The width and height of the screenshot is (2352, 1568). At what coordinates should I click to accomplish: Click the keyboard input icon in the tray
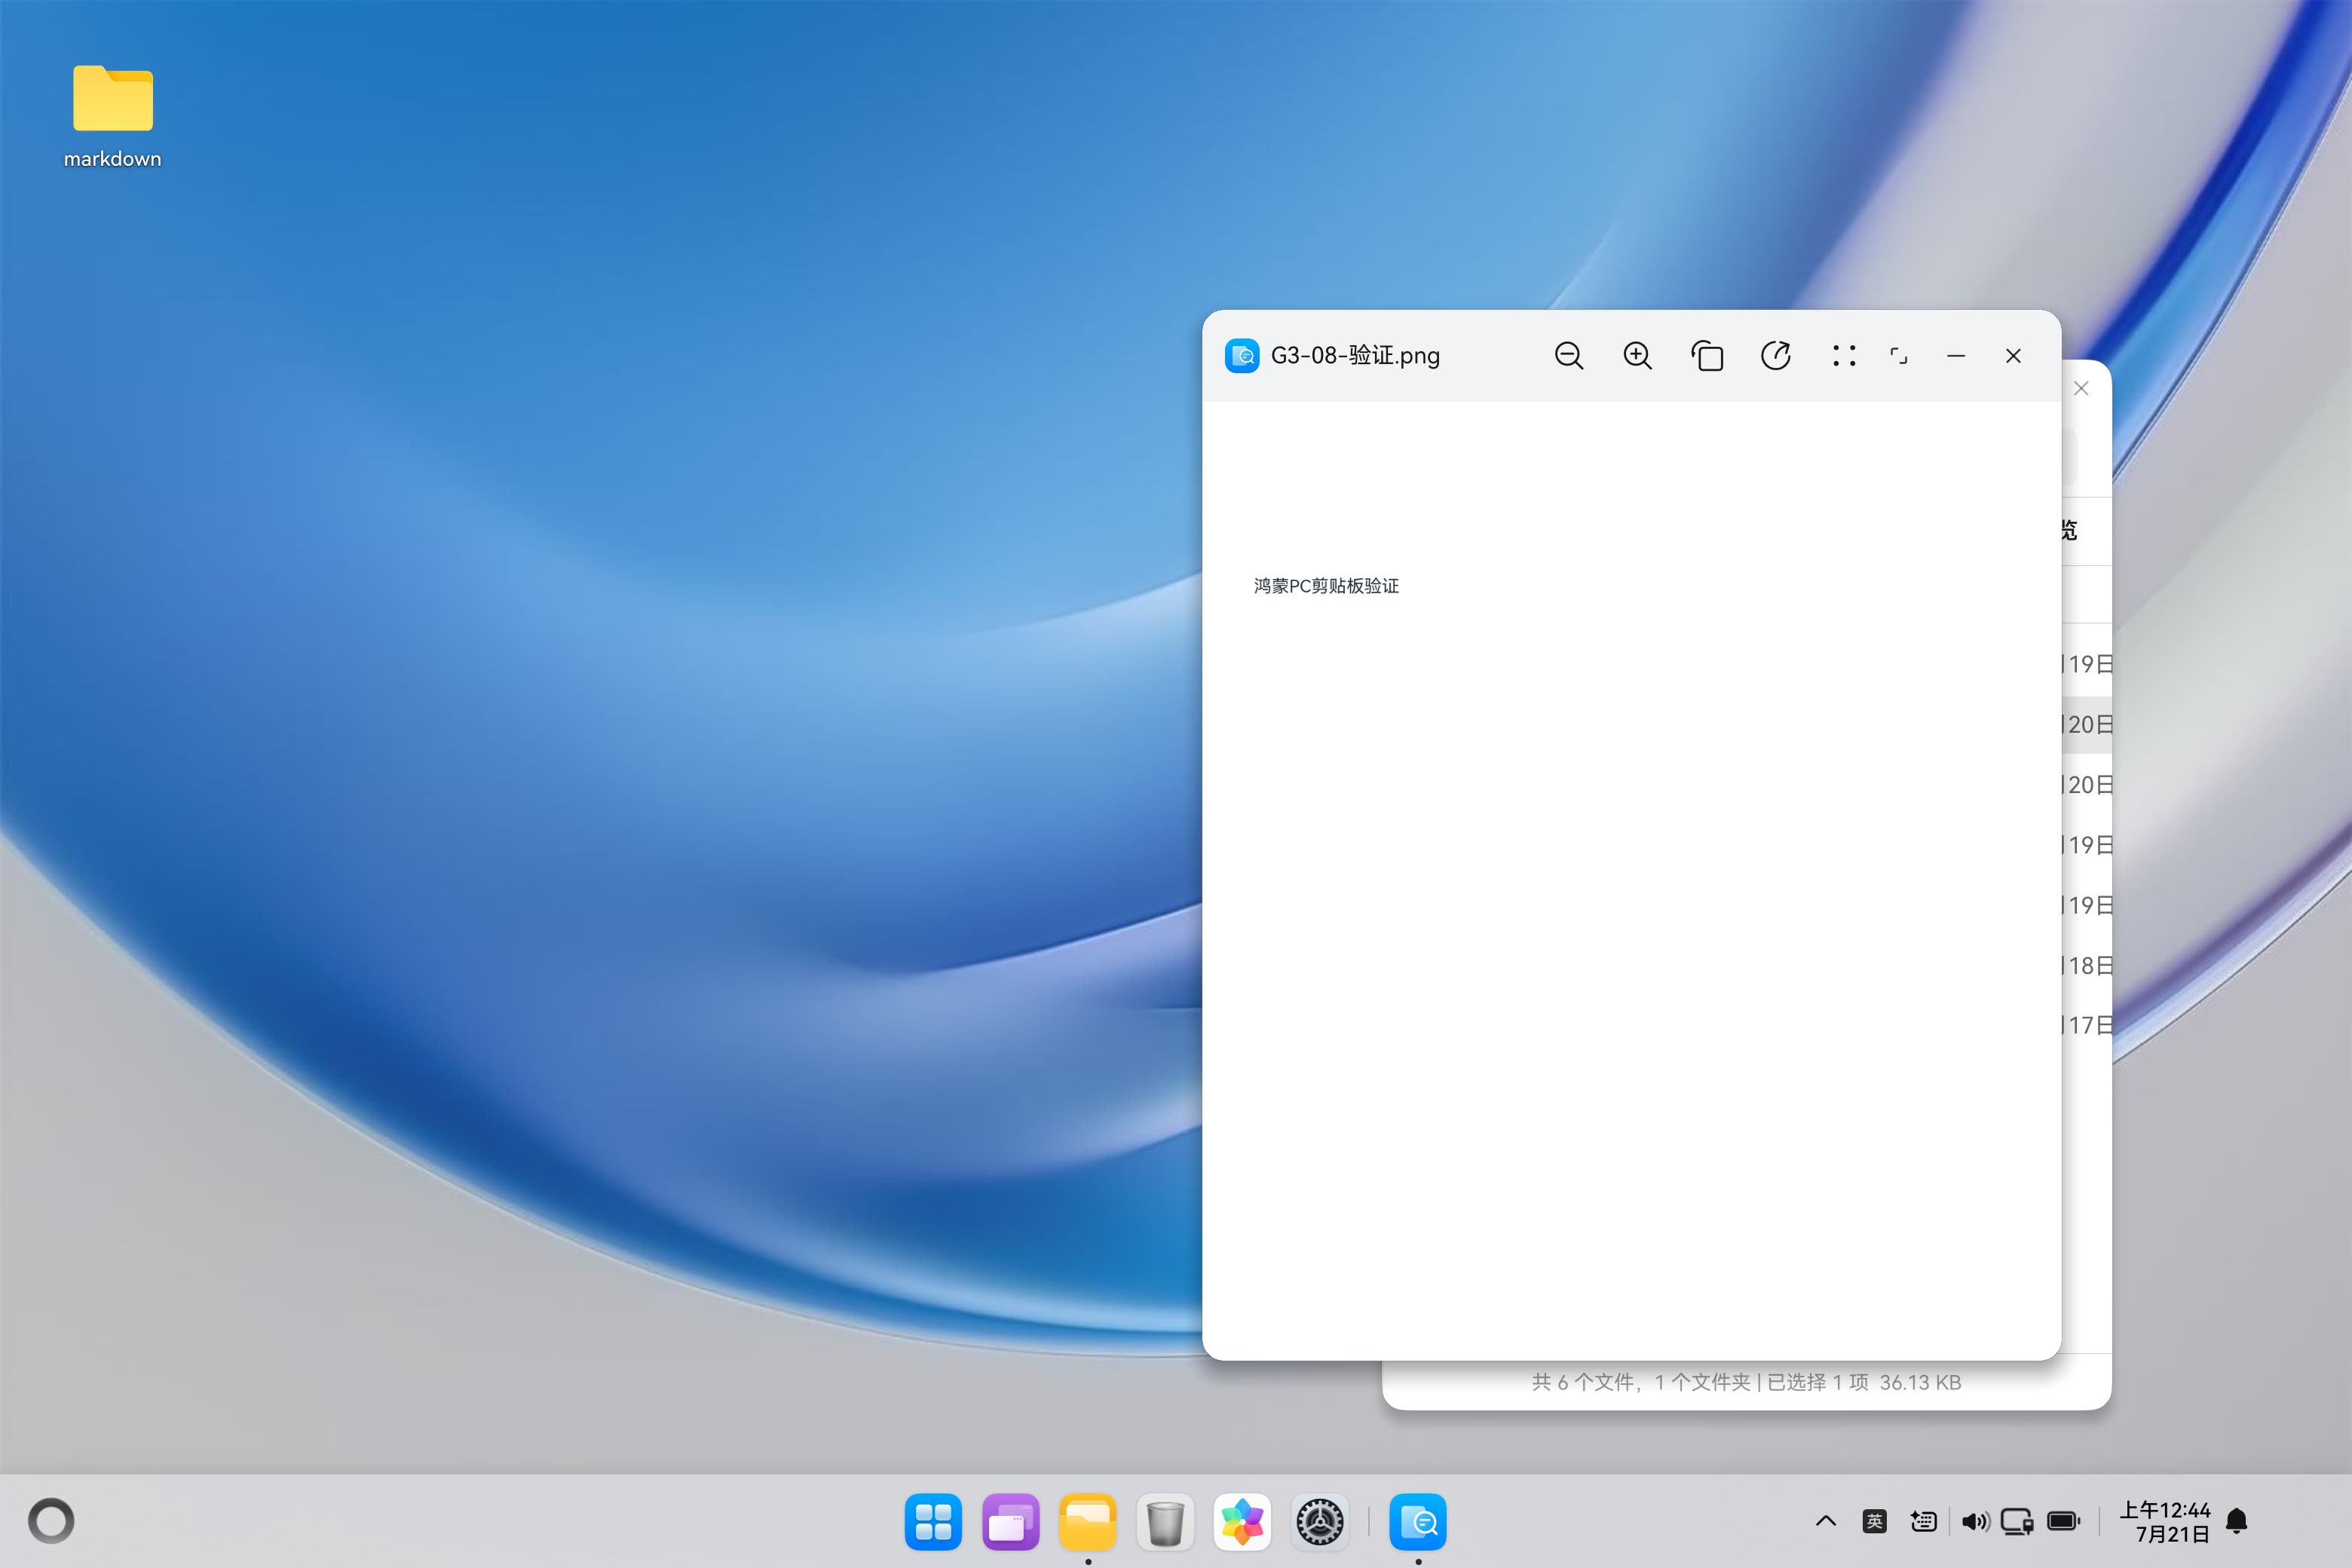1923,1522
